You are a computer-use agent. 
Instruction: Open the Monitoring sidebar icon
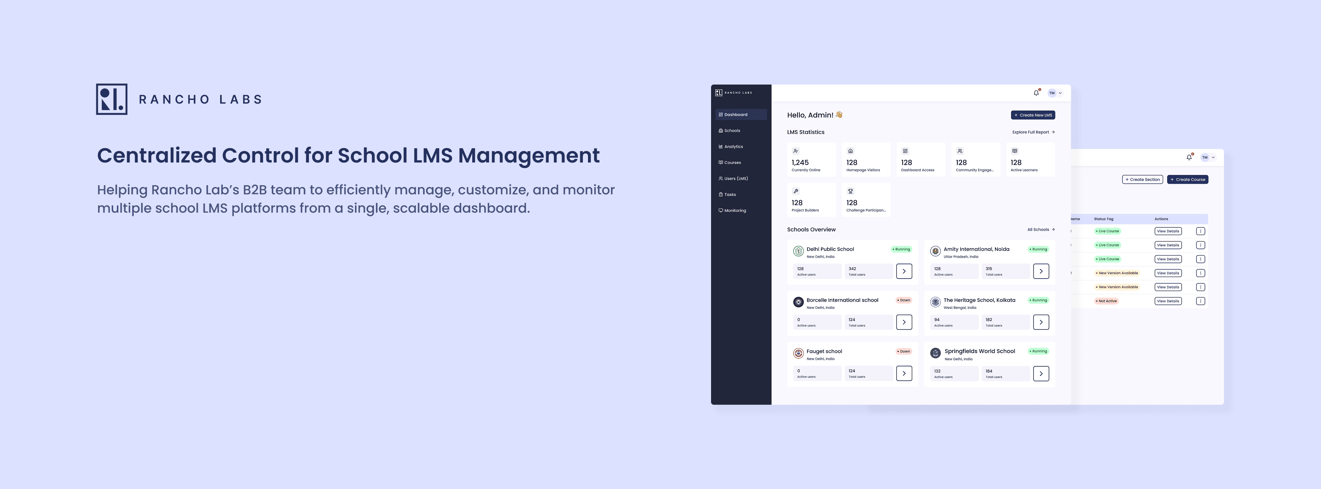721,211
